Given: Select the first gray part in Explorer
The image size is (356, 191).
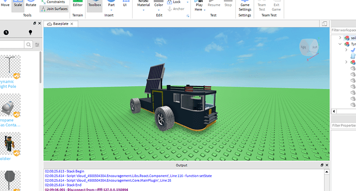Looking at the screenshot, I should (x=352, y=68).
